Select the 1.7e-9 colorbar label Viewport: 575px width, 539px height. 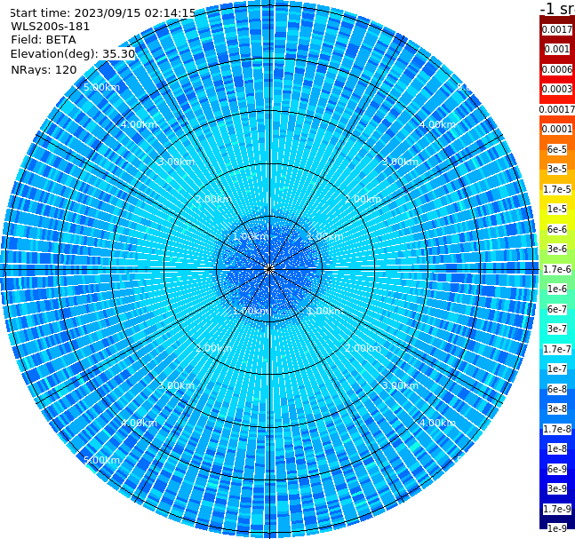(x=557, y=509)
